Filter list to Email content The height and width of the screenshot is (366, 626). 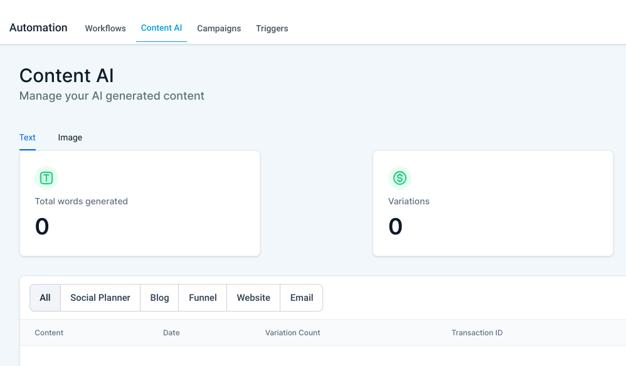click(302, 298)
